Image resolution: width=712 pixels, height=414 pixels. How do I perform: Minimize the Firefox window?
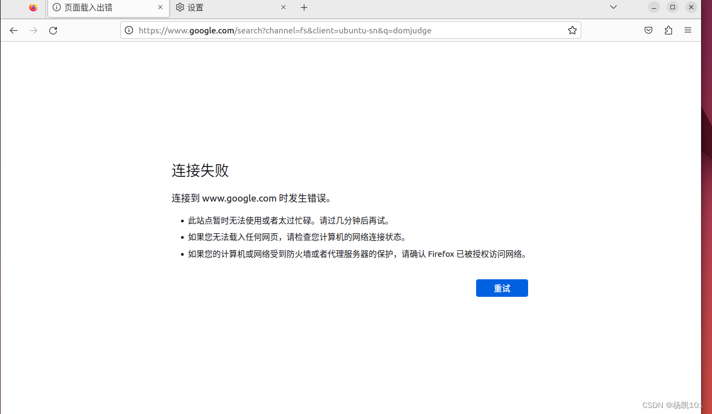(654, 7)
